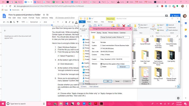Click the folder name field in Properties
189x106 pixels.
click(115, 37)
